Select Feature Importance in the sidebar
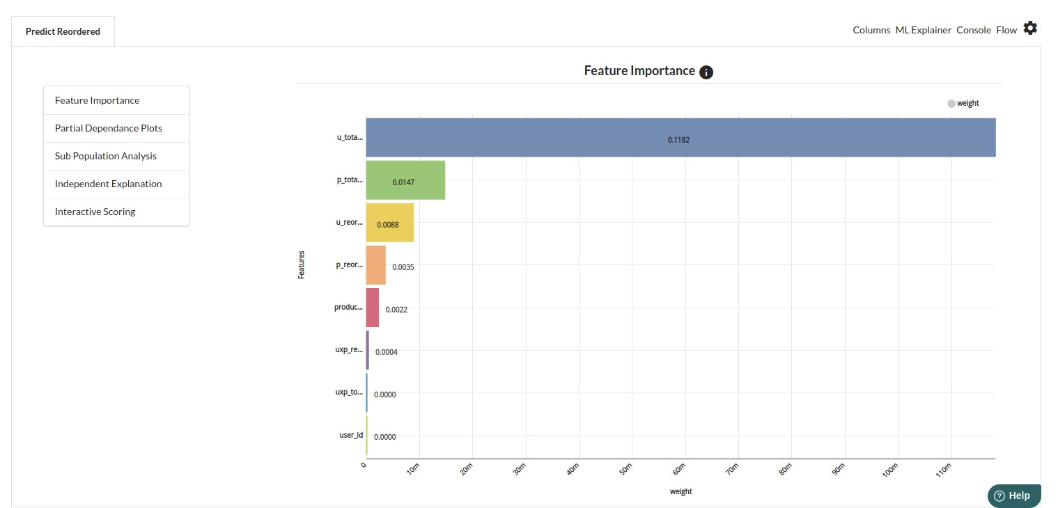This screenshot has height=508, width=1058. point(116,100)
